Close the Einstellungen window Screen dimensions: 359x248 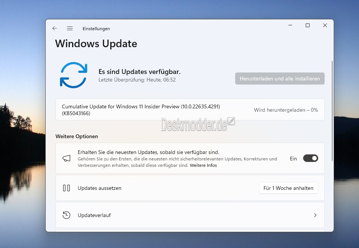click(325, 25)
